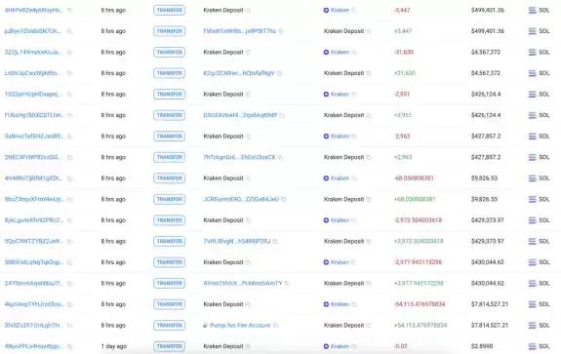561x354 pixels.
Task: Open Kraken entity link in -68.050808381 row
Action: 340,178
